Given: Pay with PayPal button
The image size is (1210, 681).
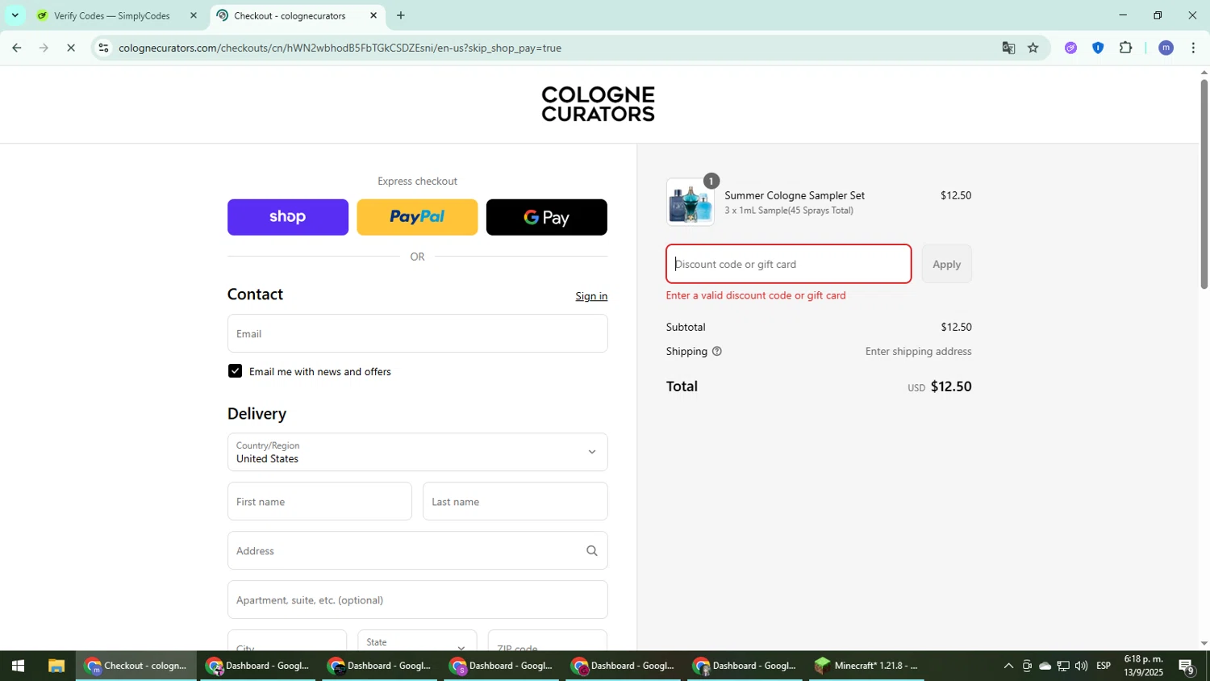Looking at the screenshot, I should coord(417,217).
